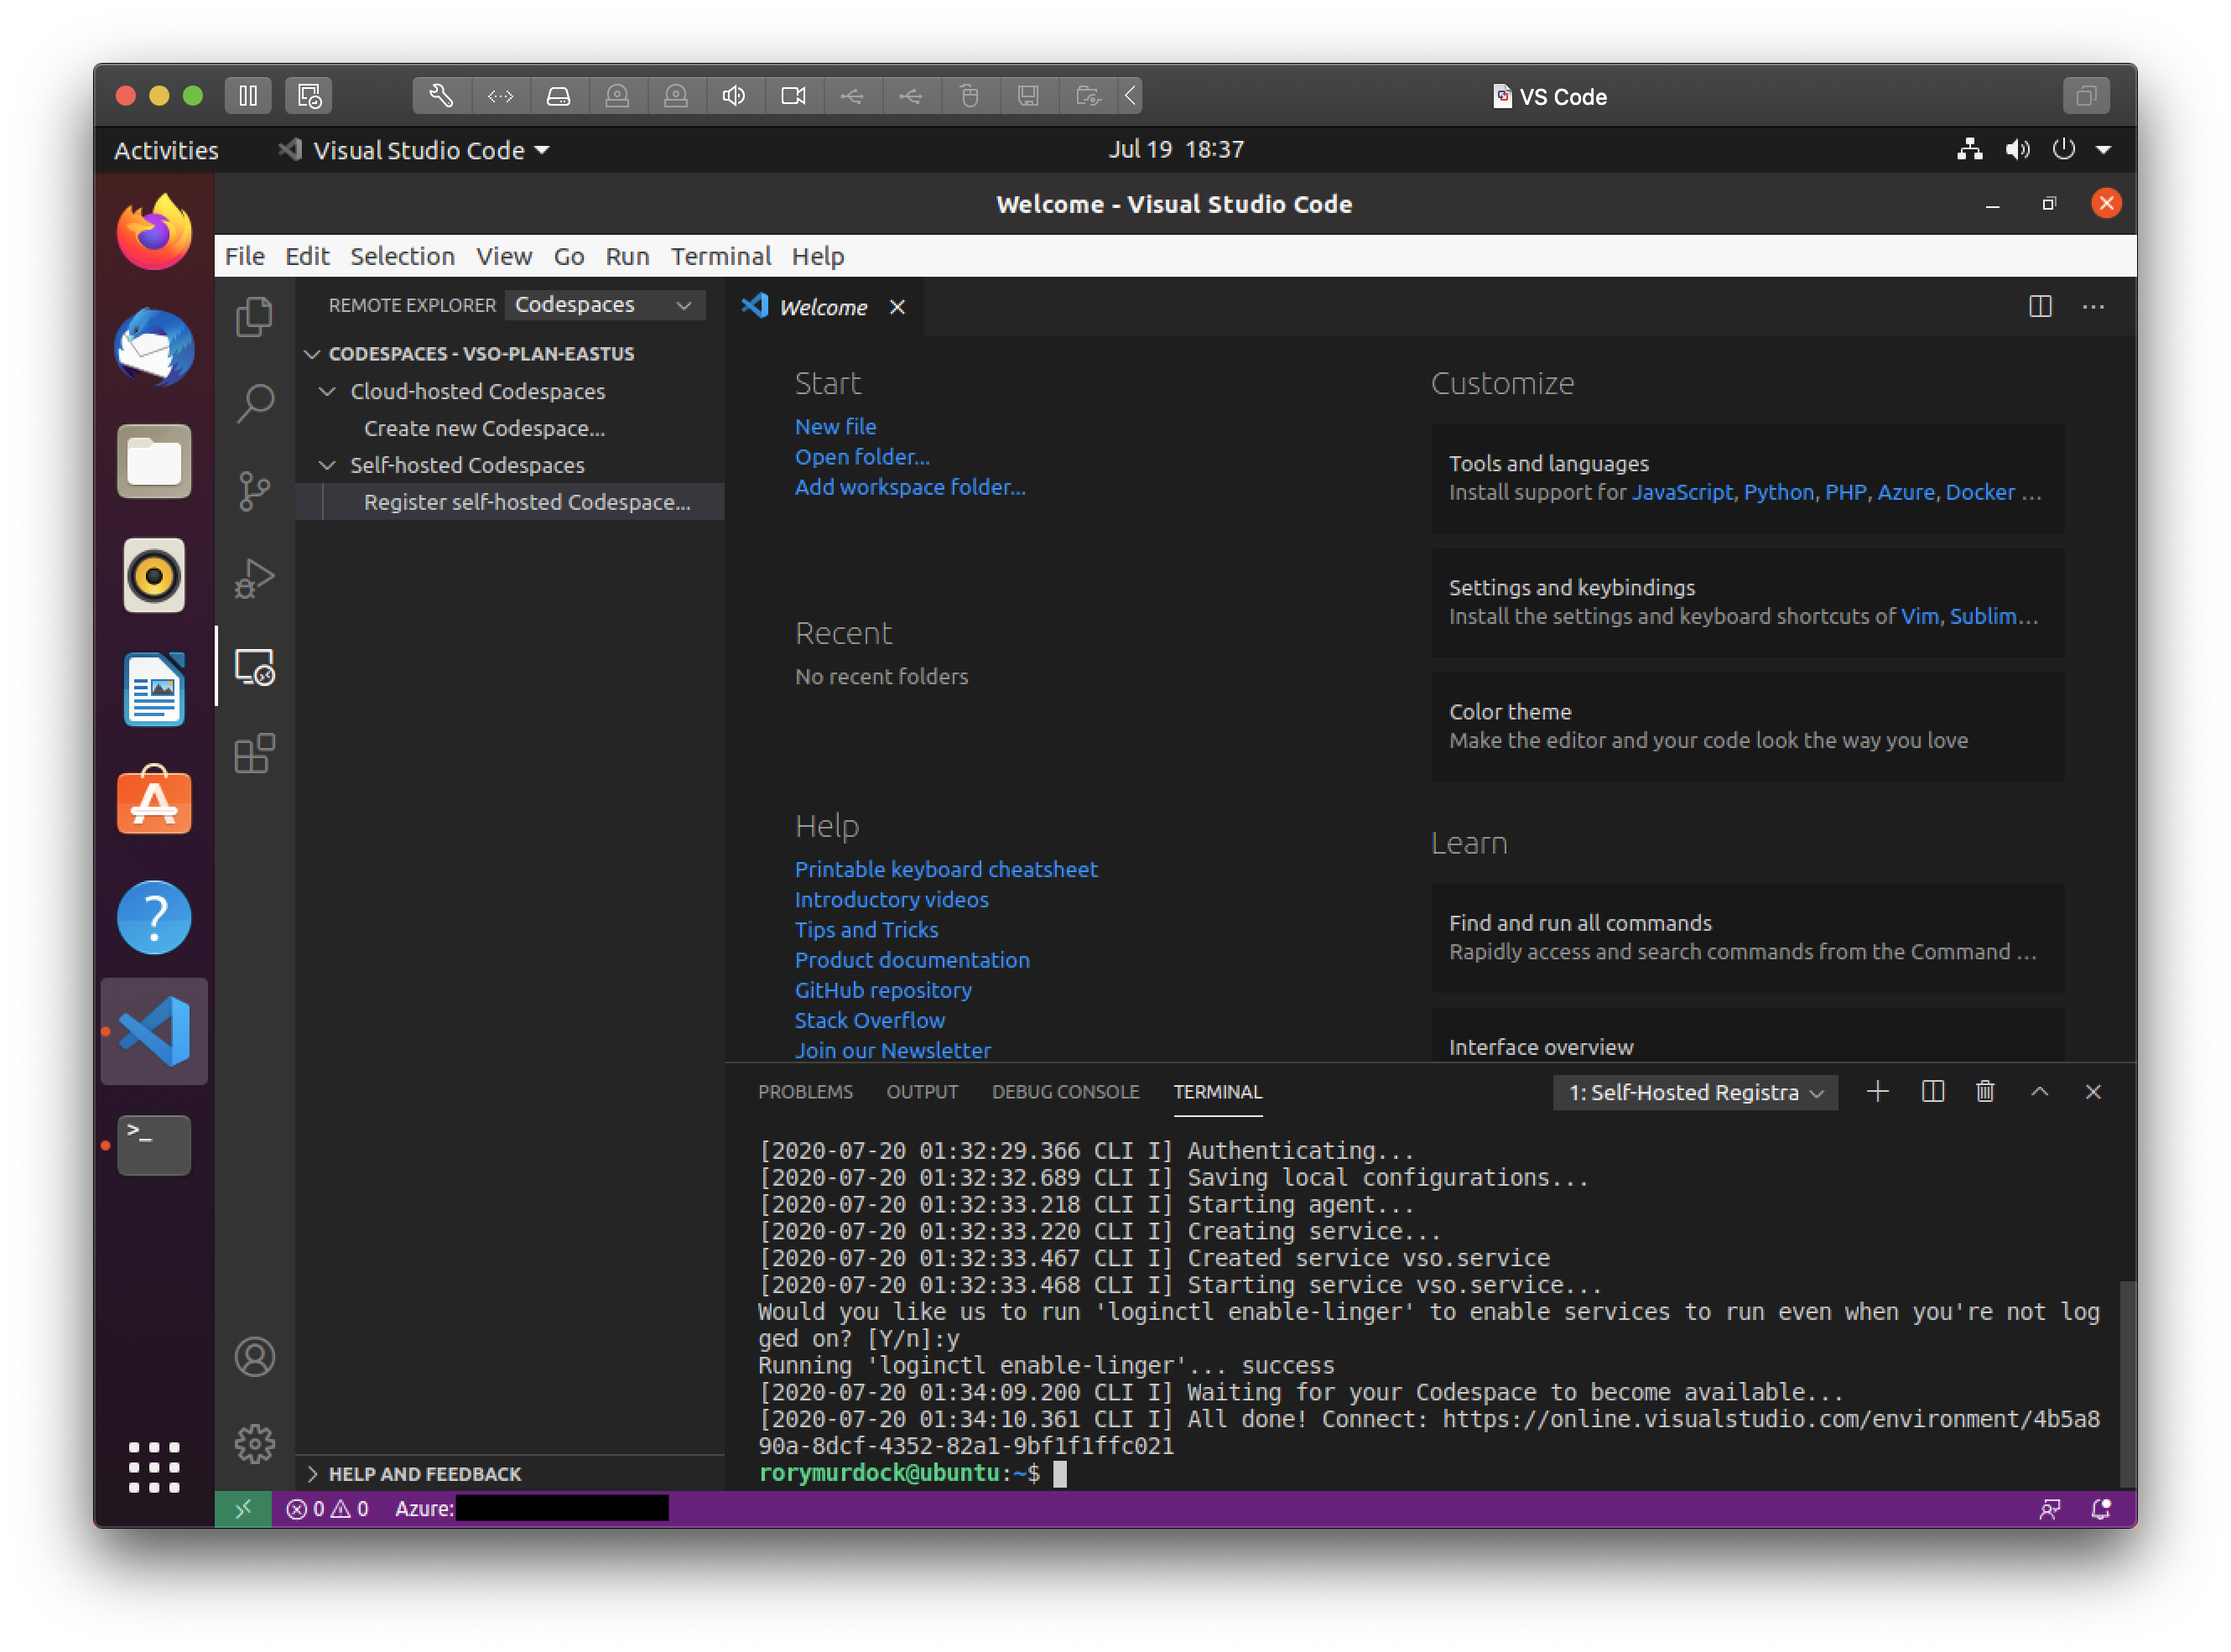Open the system menu arrow in top bar
The height and width of the screenshot is (1652, 2231).
(x=2103, y=150)
